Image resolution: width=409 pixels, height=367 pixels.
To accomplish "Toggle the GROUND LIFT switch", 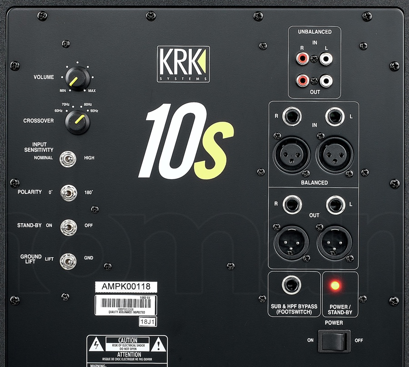I will [x=68, y=261].
